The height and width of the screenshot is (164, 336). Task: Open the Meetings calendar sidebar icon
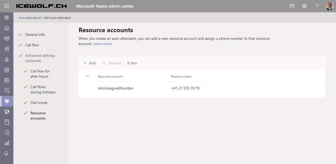coord(7,80)
